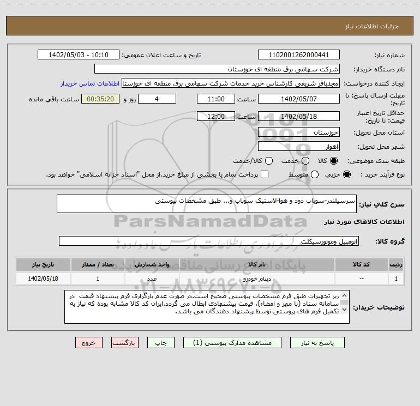
Task: Click the جزئیات اطلاعات نیاز header title
Action: pos(372,26)
